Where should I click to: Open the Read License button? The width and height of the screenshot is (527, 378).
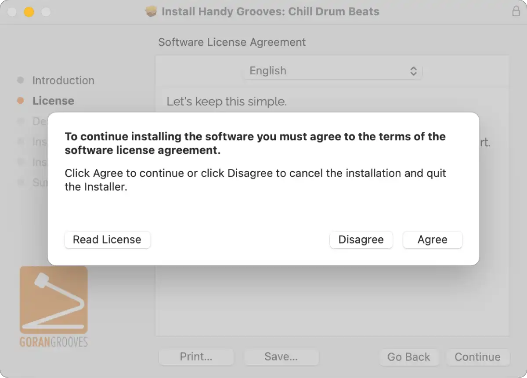click(107, 240)
